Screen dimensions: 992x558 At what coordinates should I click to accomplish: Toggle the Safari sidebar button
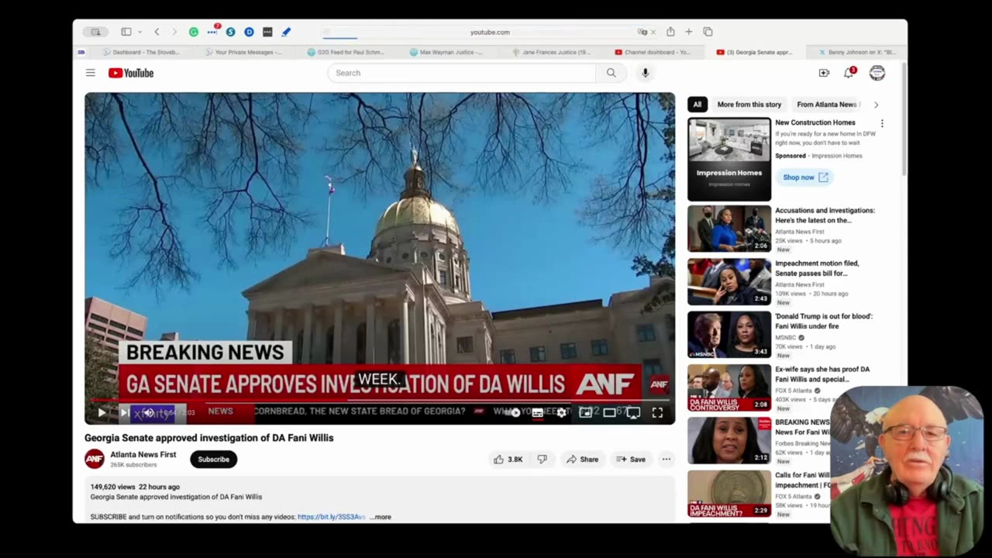126,32
